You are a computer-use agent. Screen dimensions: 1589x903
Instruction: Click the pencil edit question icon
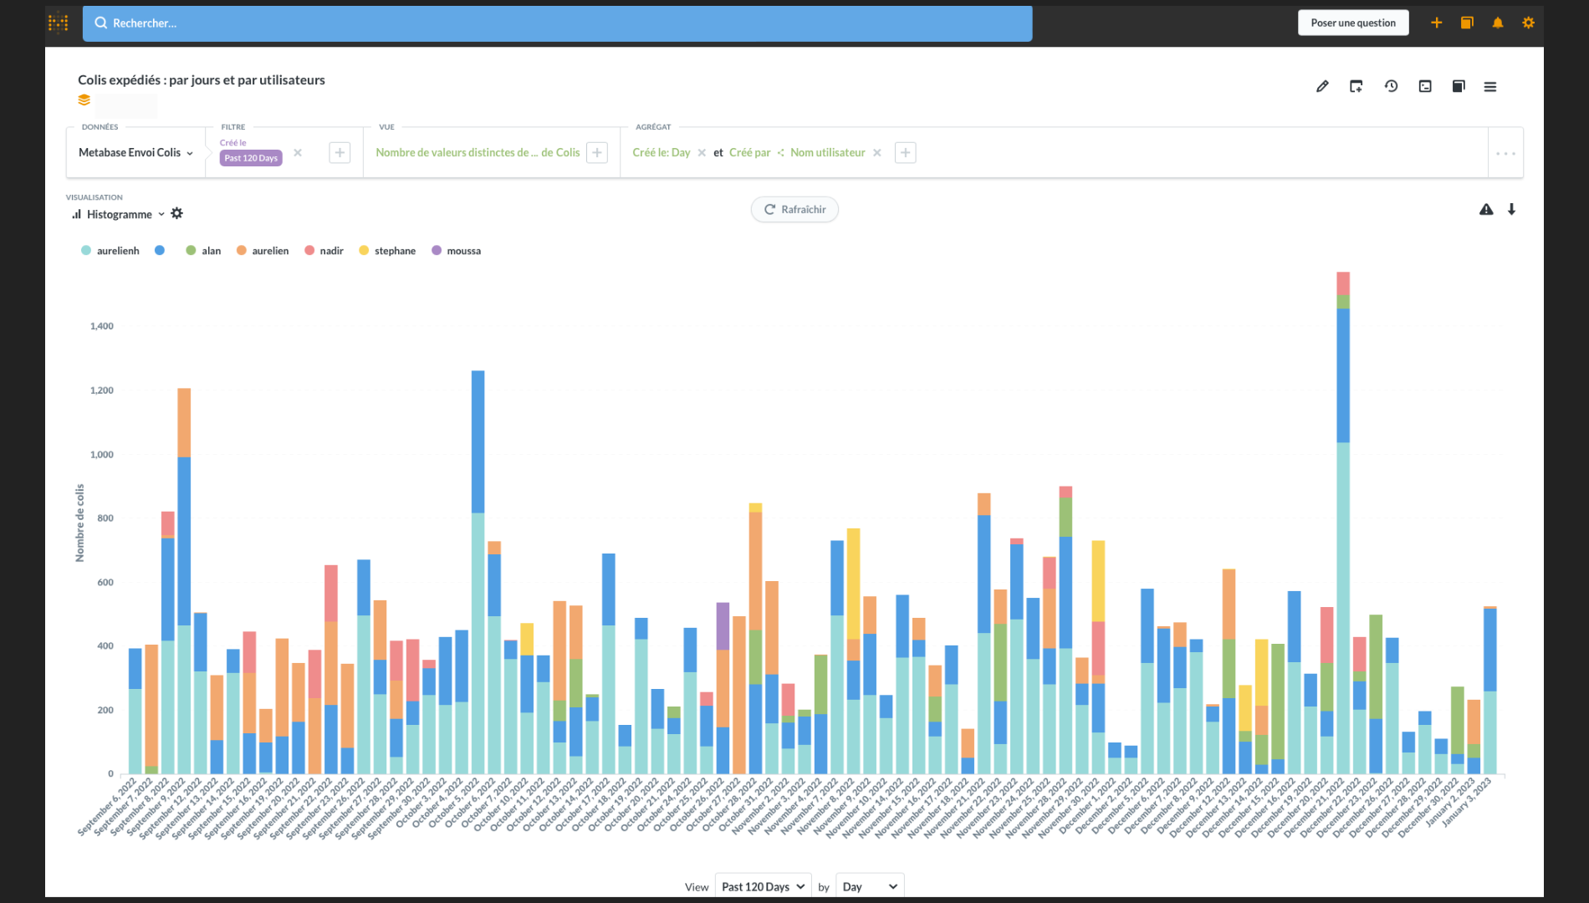pos(1322,86)
